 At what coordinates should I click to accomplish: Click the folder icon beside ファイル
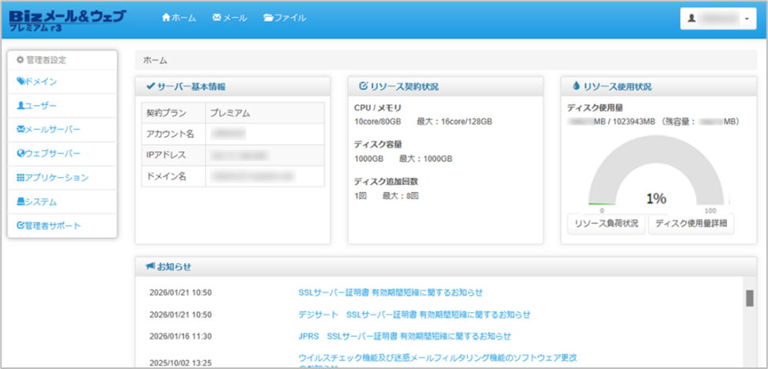point(268,17)
